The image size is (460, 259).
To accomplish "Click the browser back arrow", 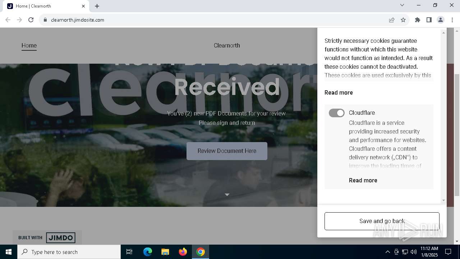I will click(8, 20).
